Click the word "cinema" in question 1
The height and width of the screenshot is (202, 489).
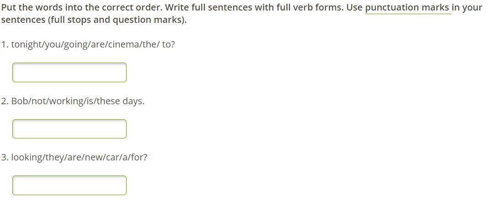(124, 45)
